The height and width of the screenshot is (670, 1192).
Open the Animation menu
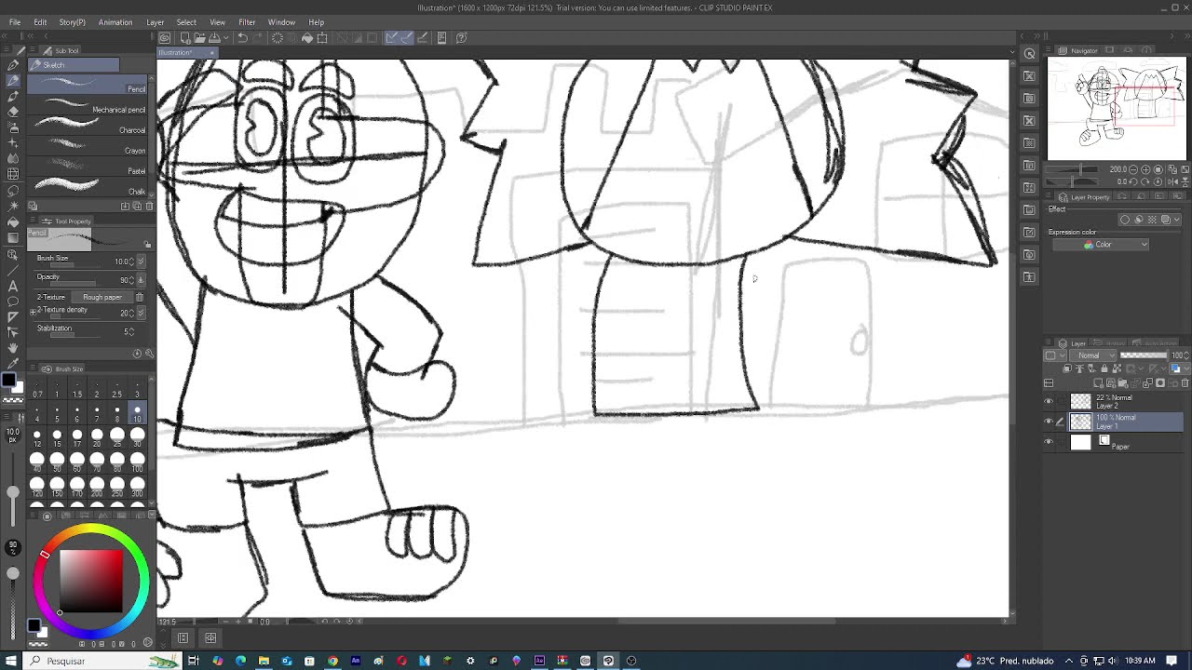coord(115,22)
